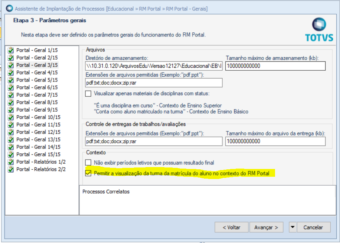This screenshot has height=243, width=340.
Task: Click the Arquivos group label
Action: (95, 50)
